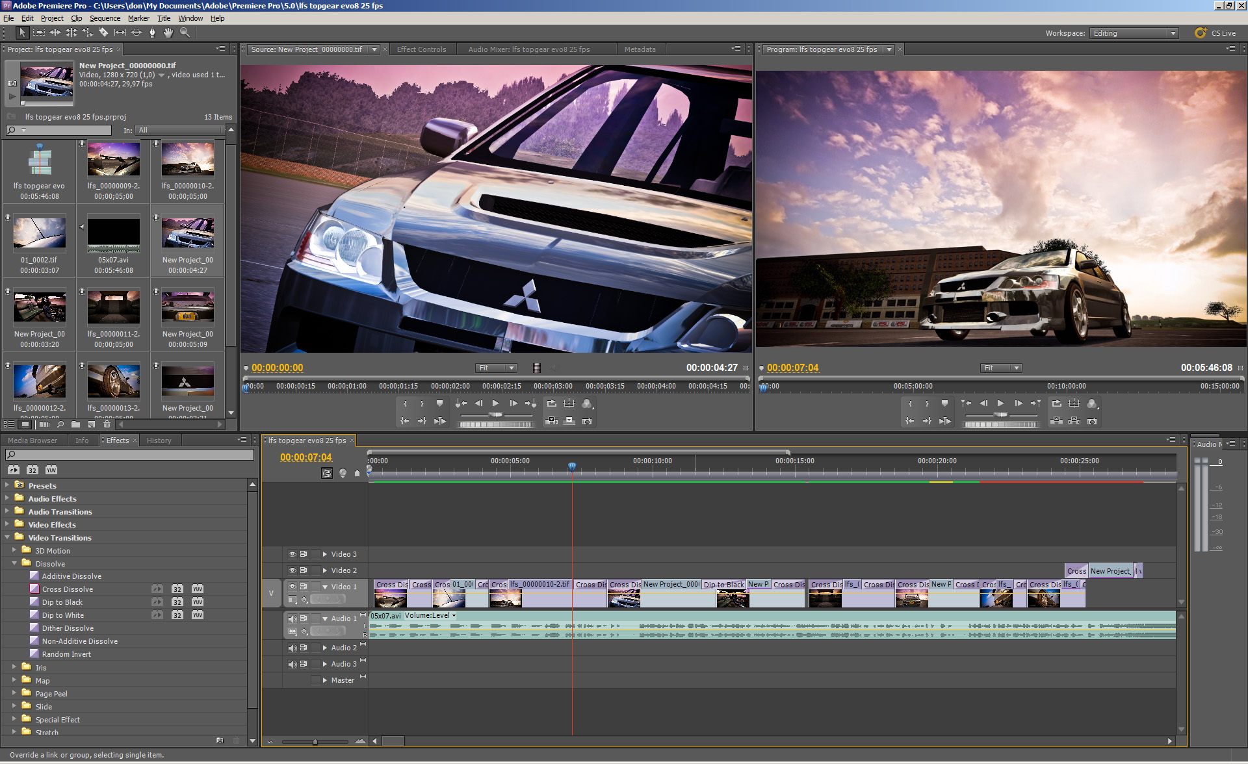This screenshot has height=764, width=1248.
Task: Select the Pen tool in toolbar
Action: coord(152,32)
